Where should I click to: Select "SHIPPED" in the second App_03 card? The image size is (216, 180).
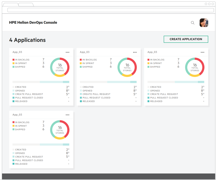tap(87, 67)
